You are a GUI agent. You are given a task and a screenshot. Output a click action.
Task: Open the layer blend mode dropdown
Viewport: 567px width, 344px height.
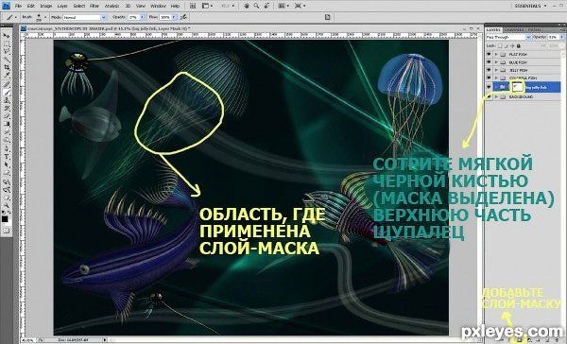click(508, 37)
